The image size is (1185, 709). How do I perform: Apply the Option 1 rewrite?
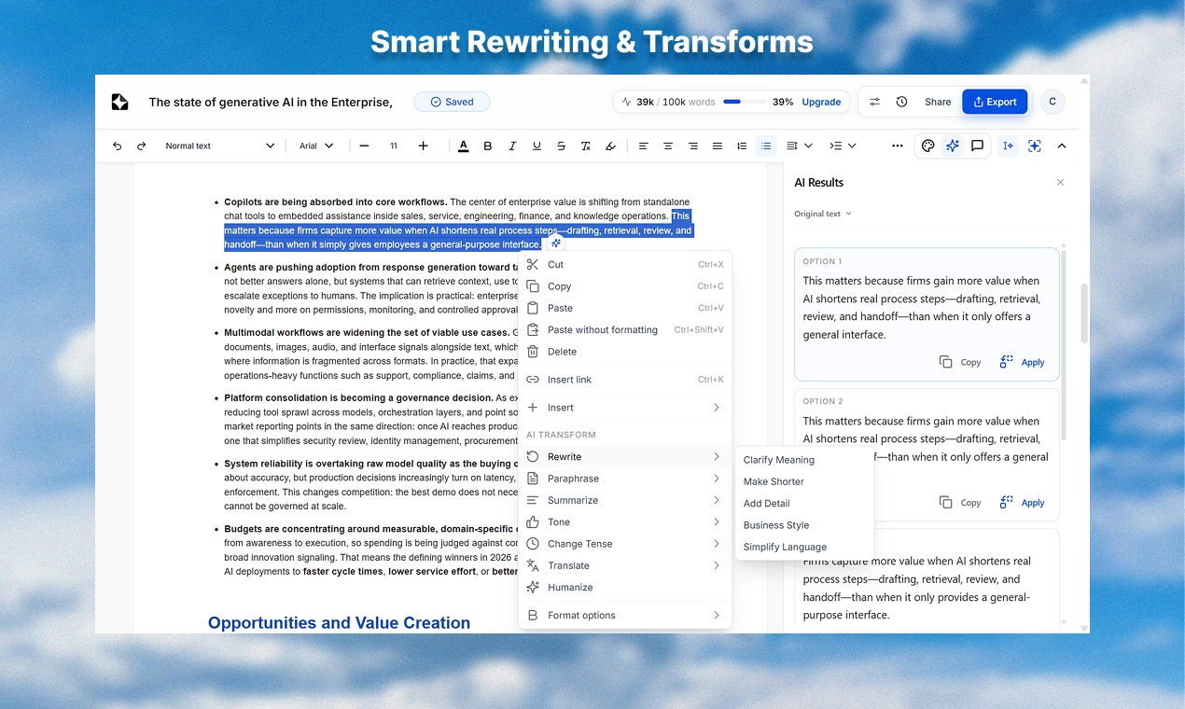[x=1022, y=362]
